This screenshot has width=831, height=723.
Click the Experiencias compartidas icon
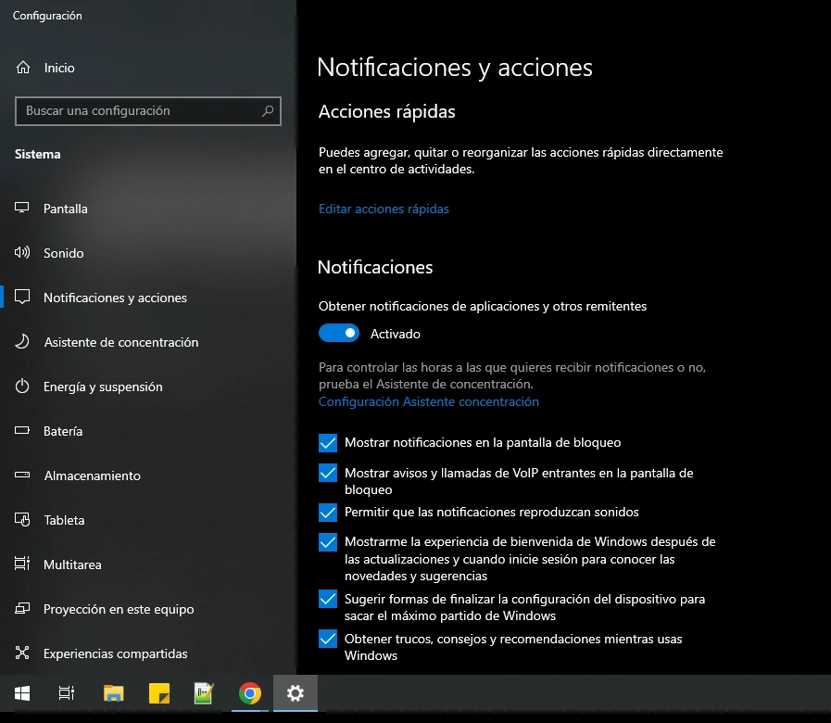tap(21, 653)
